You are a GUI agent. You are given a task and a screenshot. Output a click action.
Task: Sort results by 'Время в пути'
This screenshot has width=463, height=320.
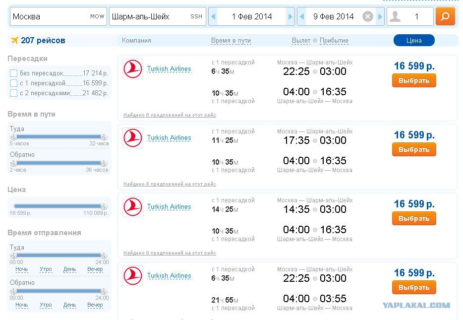click(x=231, y=41)
